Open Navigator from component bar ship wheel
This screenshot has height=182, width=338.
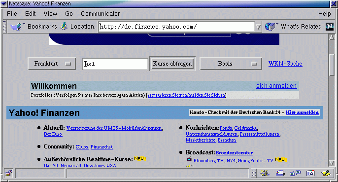click(x=265, y=173)
